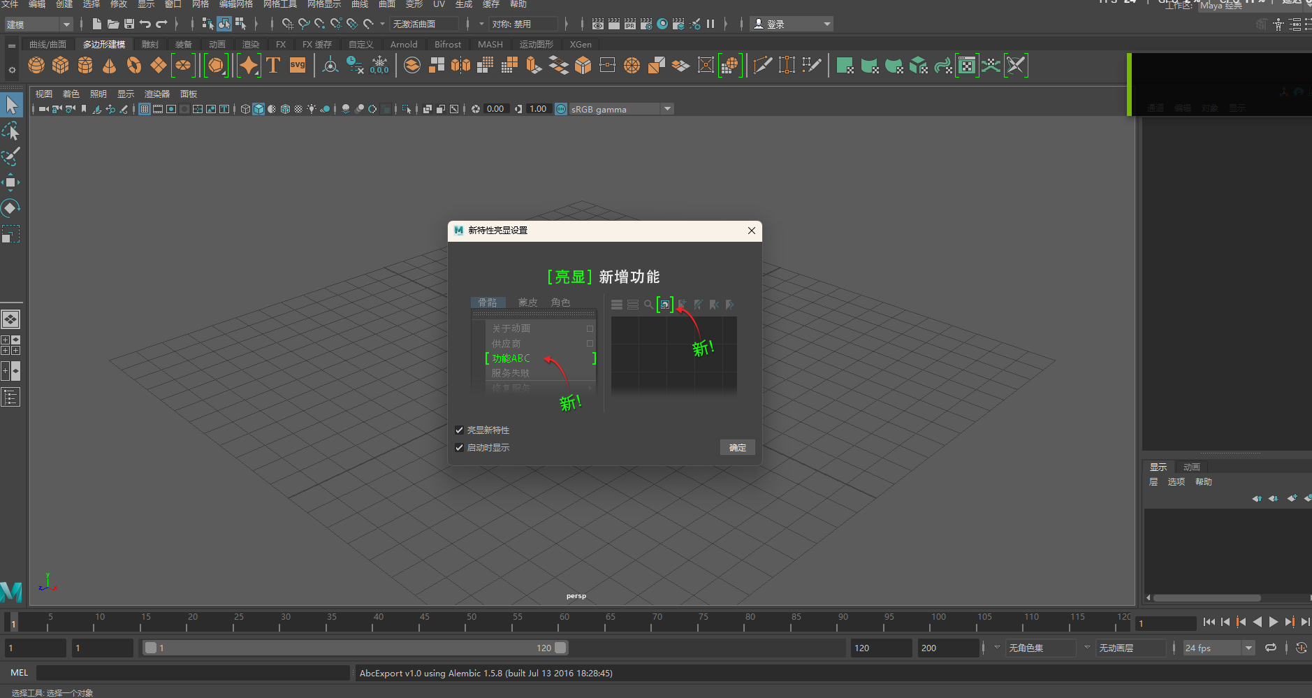Click the go-to-start playback button

tap(1211, 622)
